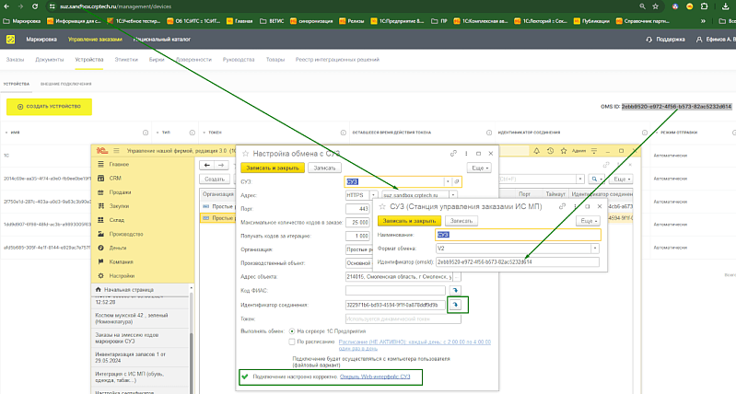
Task: Open search magnifier in 1C list
Action: tap(597, 180)
